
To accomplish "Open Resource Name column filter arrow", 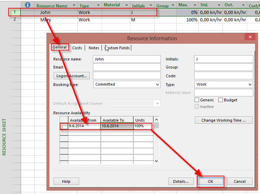I will coord(73,6).
